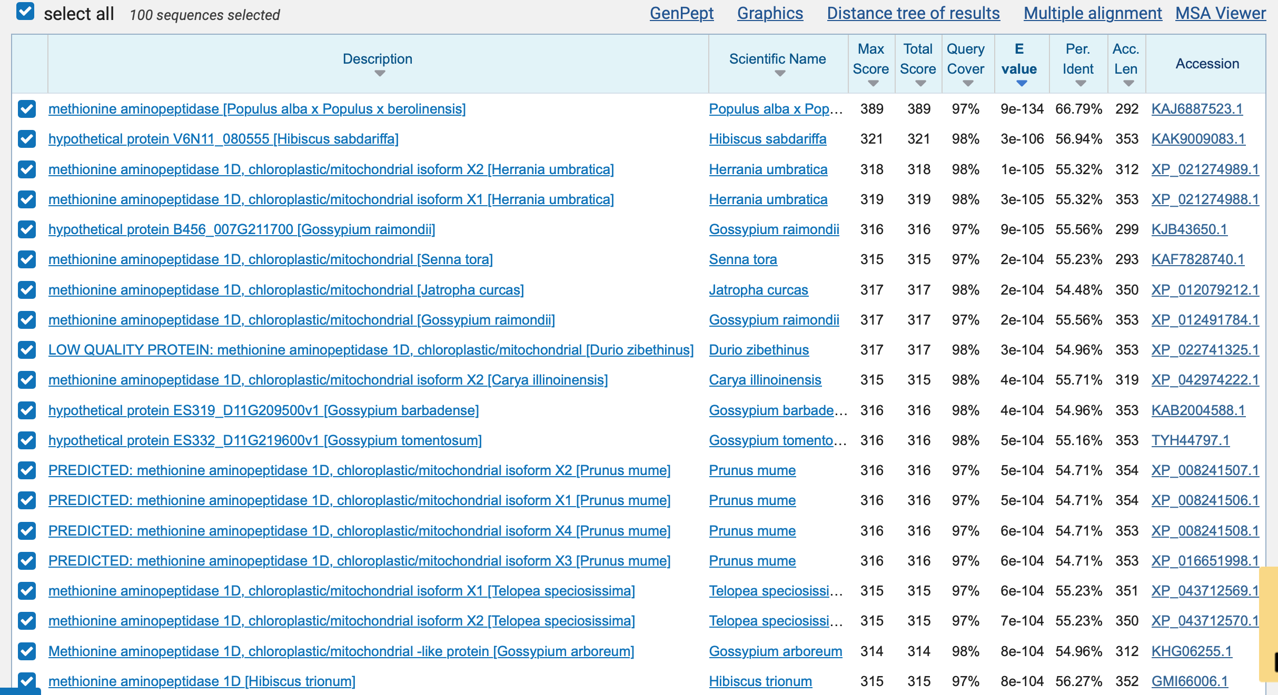This screenshot has width=1278, height=695.
Task: Open accession XP_022741325.1
Action: point(1205,350)
